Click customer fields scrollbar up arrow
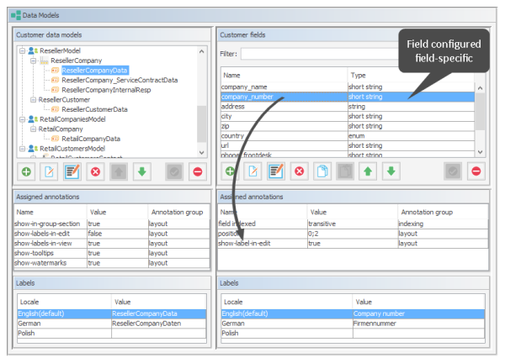 (x=481, y=88)
